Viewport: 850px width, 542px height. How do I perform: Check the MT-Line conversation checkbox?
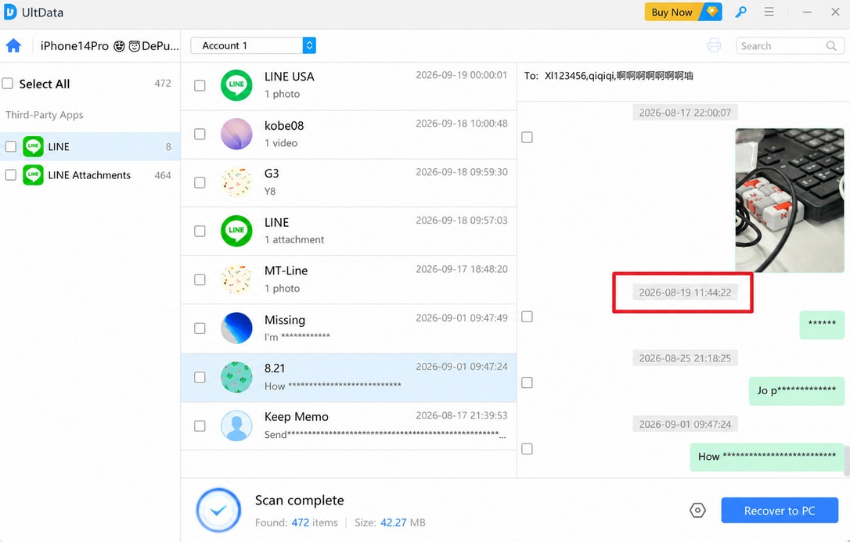200,279
